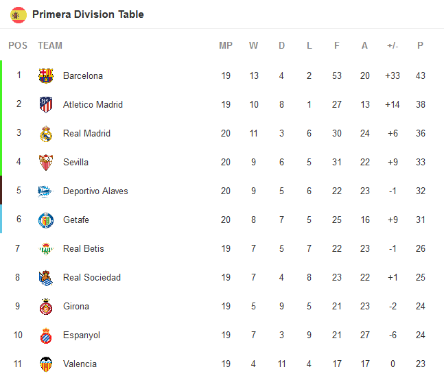The width and height of the screenshot is (444, 378).
Task: Select the Getafe team name
Action: [x=75, y=220]
